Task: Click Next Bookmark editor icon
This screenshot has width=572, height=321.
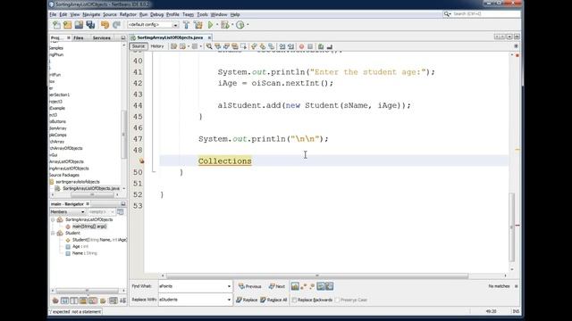Action: click(x=262, y=46)
